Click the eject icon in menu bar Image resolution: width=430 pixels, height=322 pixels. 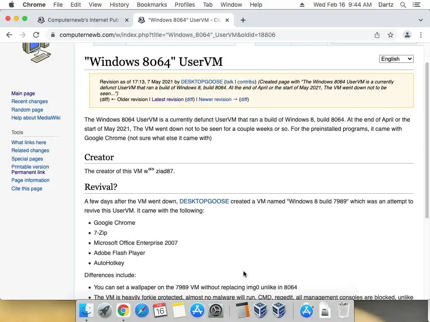point(302,5)
